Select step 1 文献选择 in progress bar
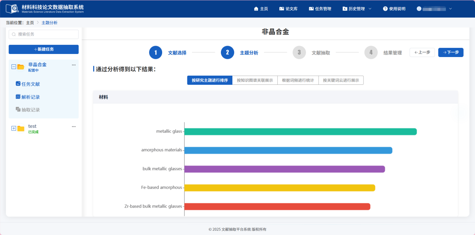The height and width of the screenshot is (235, 475). (x=156, y=52)
